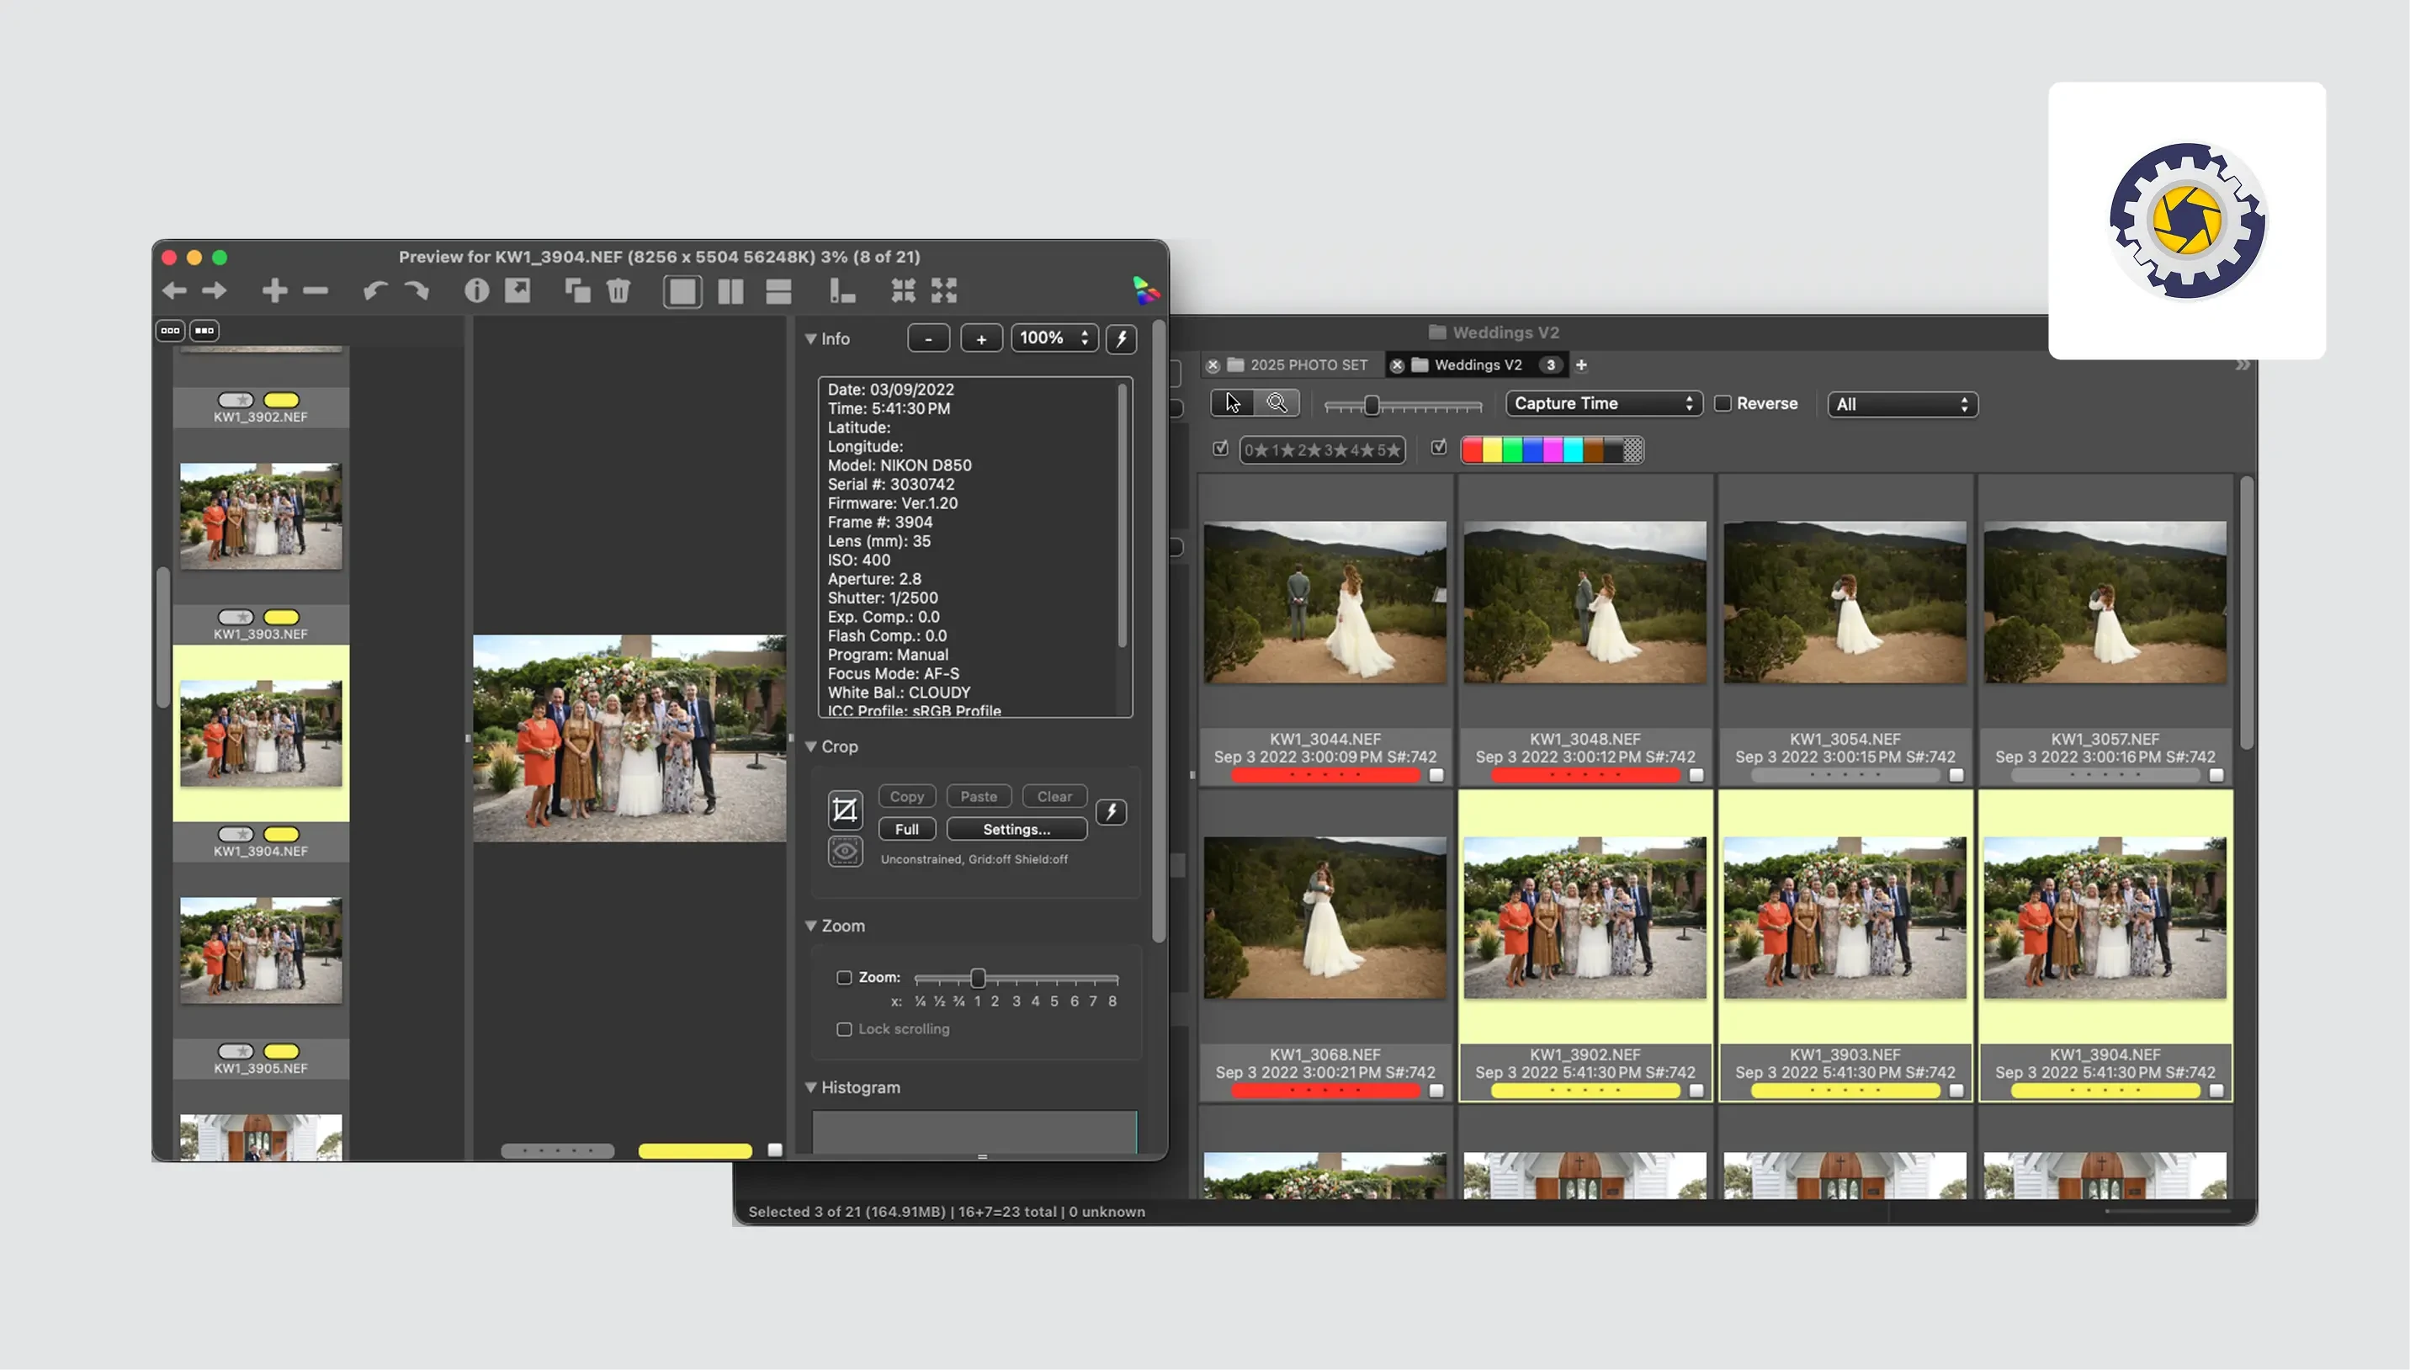Click the red color label swatch
The width and height of the screenshot is (2410, 1370).
point(1472,451)
